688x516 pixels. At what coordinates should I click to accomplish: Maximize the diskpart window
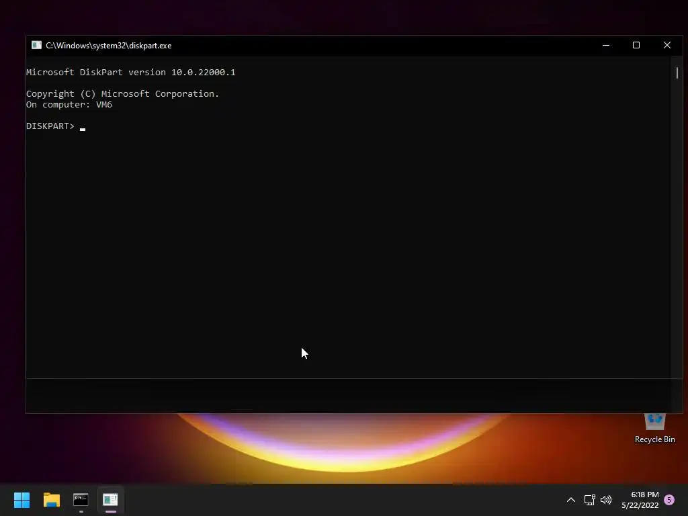636,45
